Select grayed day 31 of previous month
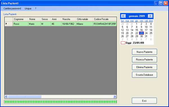 [x=132, y=24]
